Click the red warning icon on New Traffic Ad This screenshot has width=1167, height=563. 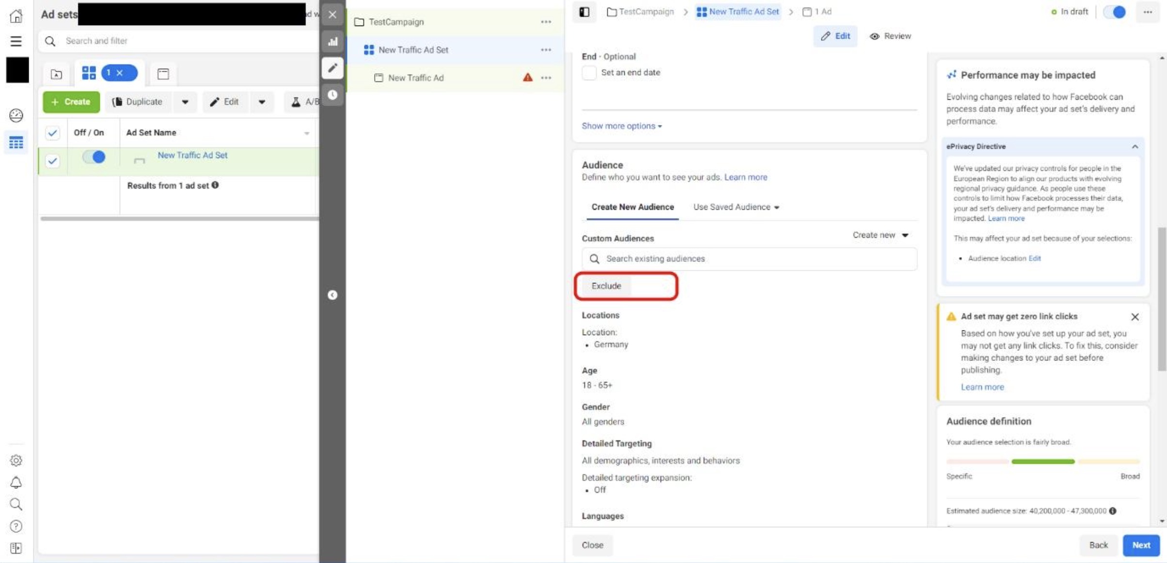coord(528,78)
